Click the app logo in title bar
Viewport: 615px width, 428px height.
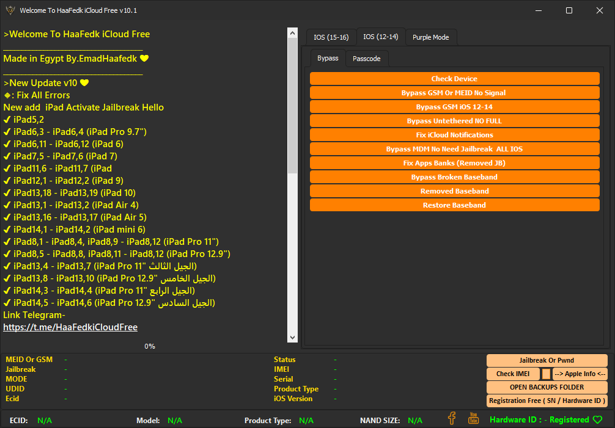(9, 10)
